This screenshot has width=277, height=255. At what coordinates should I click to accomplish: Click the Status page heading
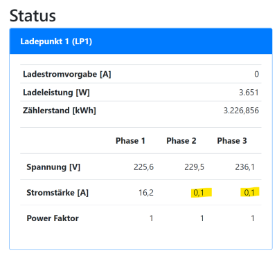33,16
